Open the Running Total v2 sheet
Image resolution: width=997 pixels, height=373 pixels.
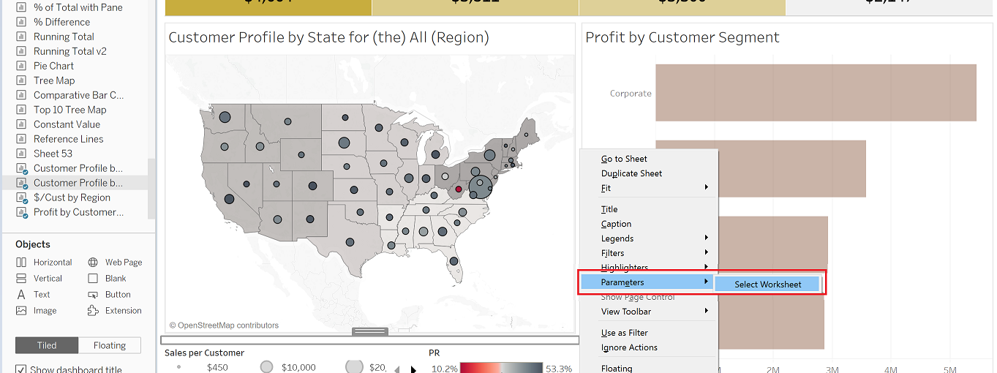pos(70,51)
